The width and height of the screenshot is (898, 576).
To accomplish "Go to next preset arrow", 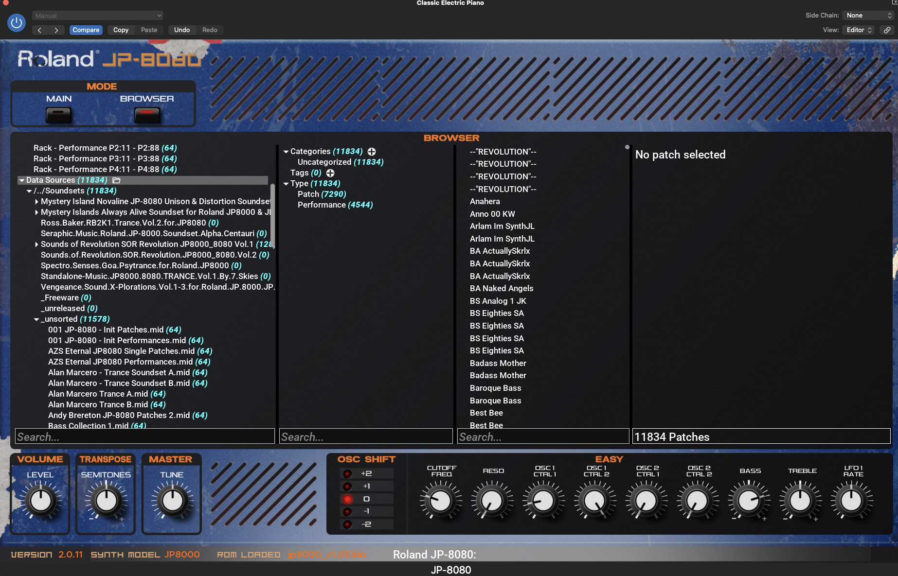I will [x=56, y=30].
